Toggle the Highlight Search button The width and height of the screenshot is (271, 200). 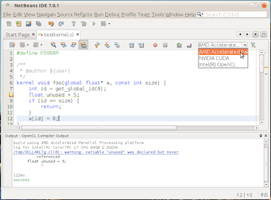84,45
